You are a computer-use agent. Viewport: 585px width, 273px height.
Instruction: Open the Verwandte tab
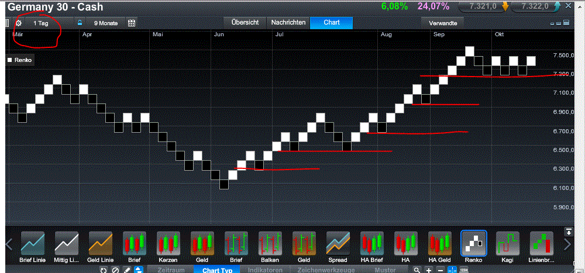(x=443, y=23)
